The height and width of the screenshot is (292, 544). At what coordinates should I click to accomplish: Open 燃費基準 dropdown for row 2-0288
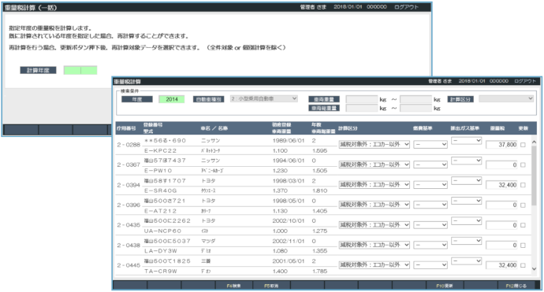click(430, 145)
